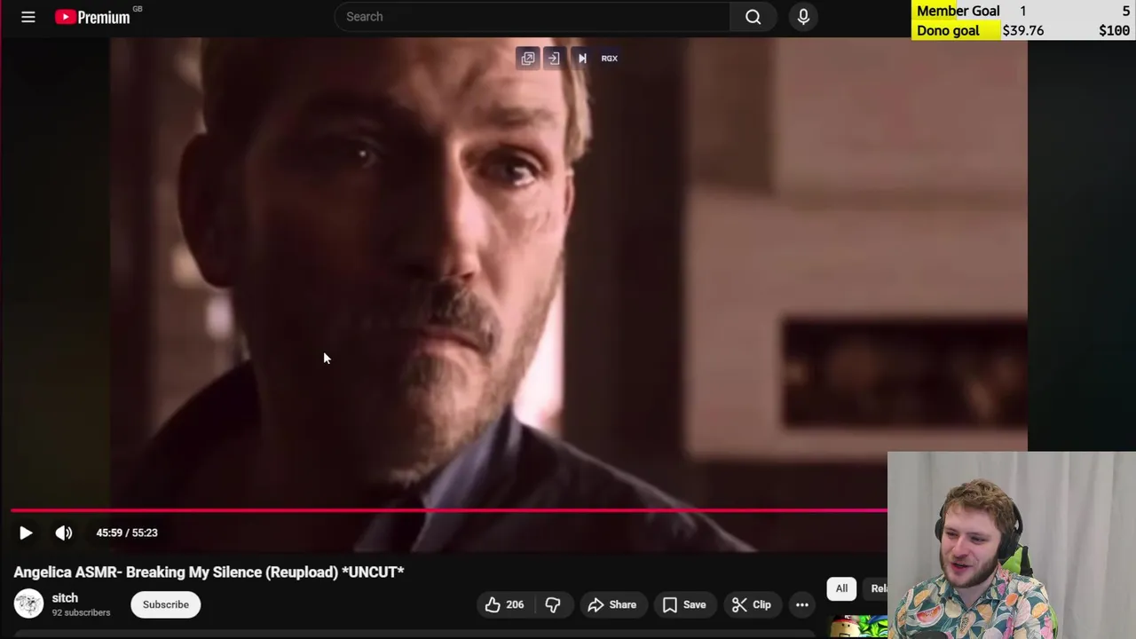
Task: Click the 45:59 / 55:23 time display
Action: point(127,532)
